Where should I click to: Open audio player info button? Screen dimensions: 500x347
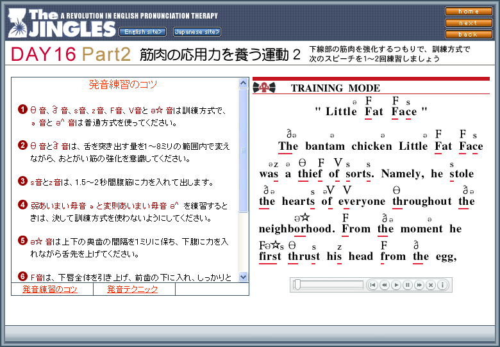(x=442, y=285)
